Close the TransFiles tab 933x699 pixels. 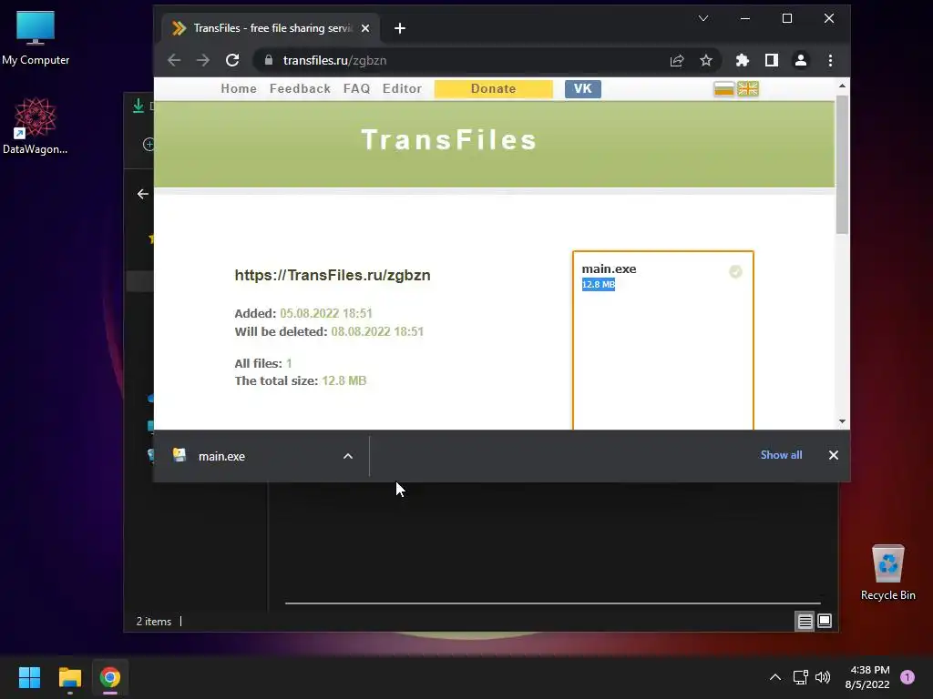click(365, 28)
